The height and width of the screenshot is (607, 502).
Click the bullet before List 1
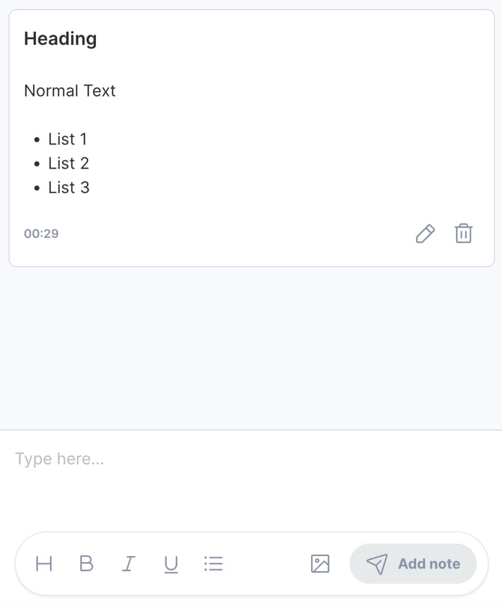37,138
